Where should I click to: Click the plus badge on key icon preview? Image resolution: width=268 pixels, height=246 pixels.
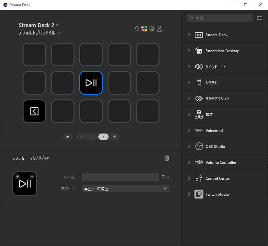click(18, 177)
